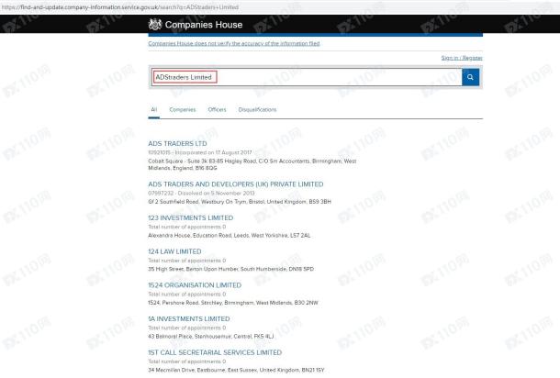Screen dimensions: 560x378
Task: Open ADS TRADERS LTD result
Action: point(177,143)
